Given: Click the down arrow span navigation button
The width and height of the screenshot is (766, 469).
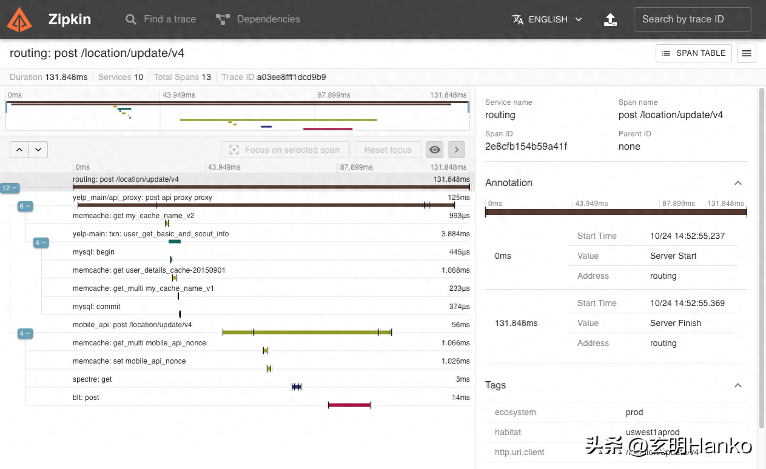Looking at the screenshot, I should [38, 150].
